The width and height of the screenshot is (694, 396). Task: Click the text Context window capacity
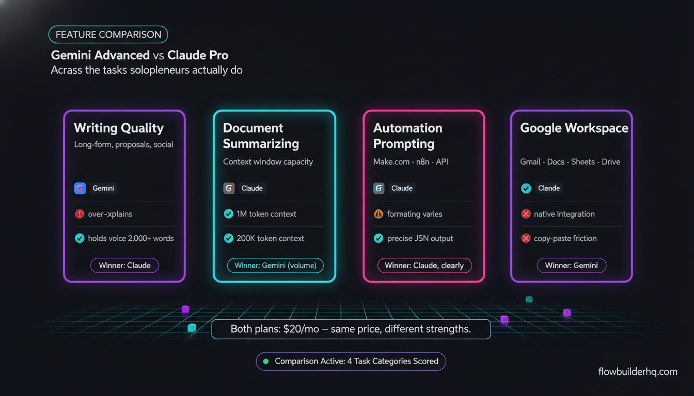pyautogui.click(x=268, y=161)
